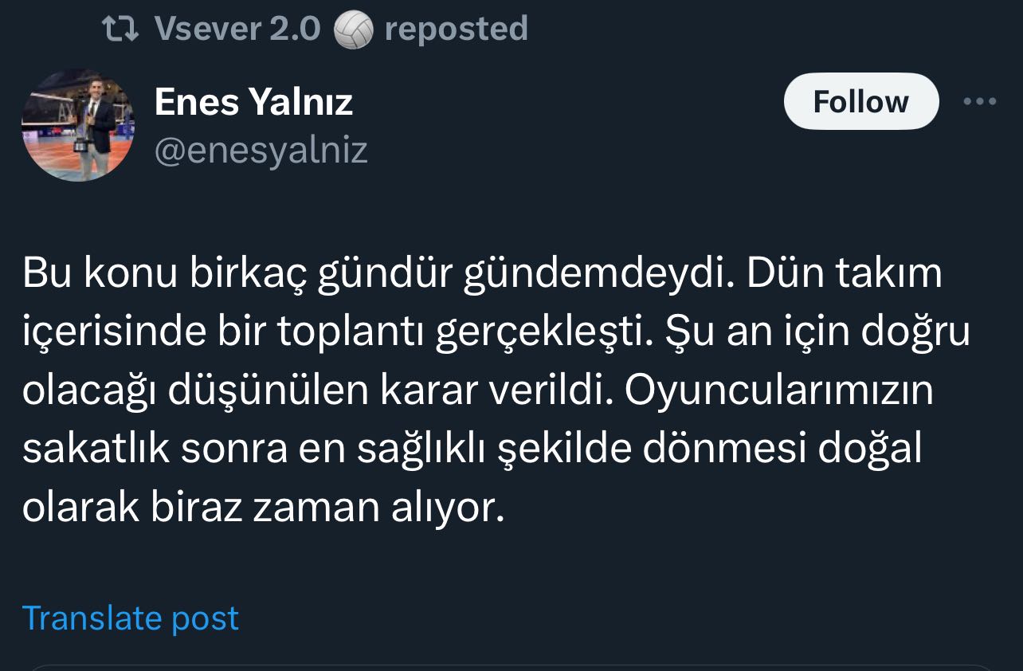Open the three-dot more options menu

coord(979,102)
